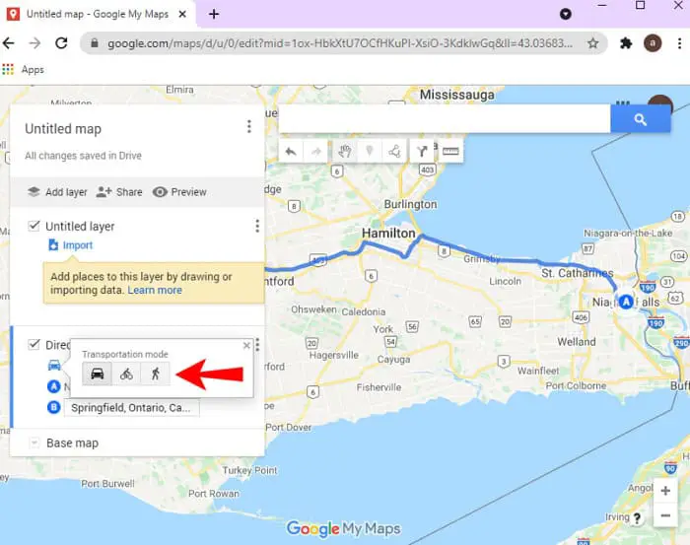690x545 pixels.
Task: Zoom in the map with plus button
Action: point(665,491)
